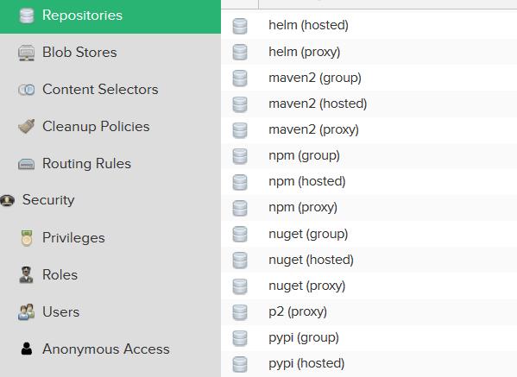
Task: Select the helm (hosted) recipe
Action: tap(369, 25)
